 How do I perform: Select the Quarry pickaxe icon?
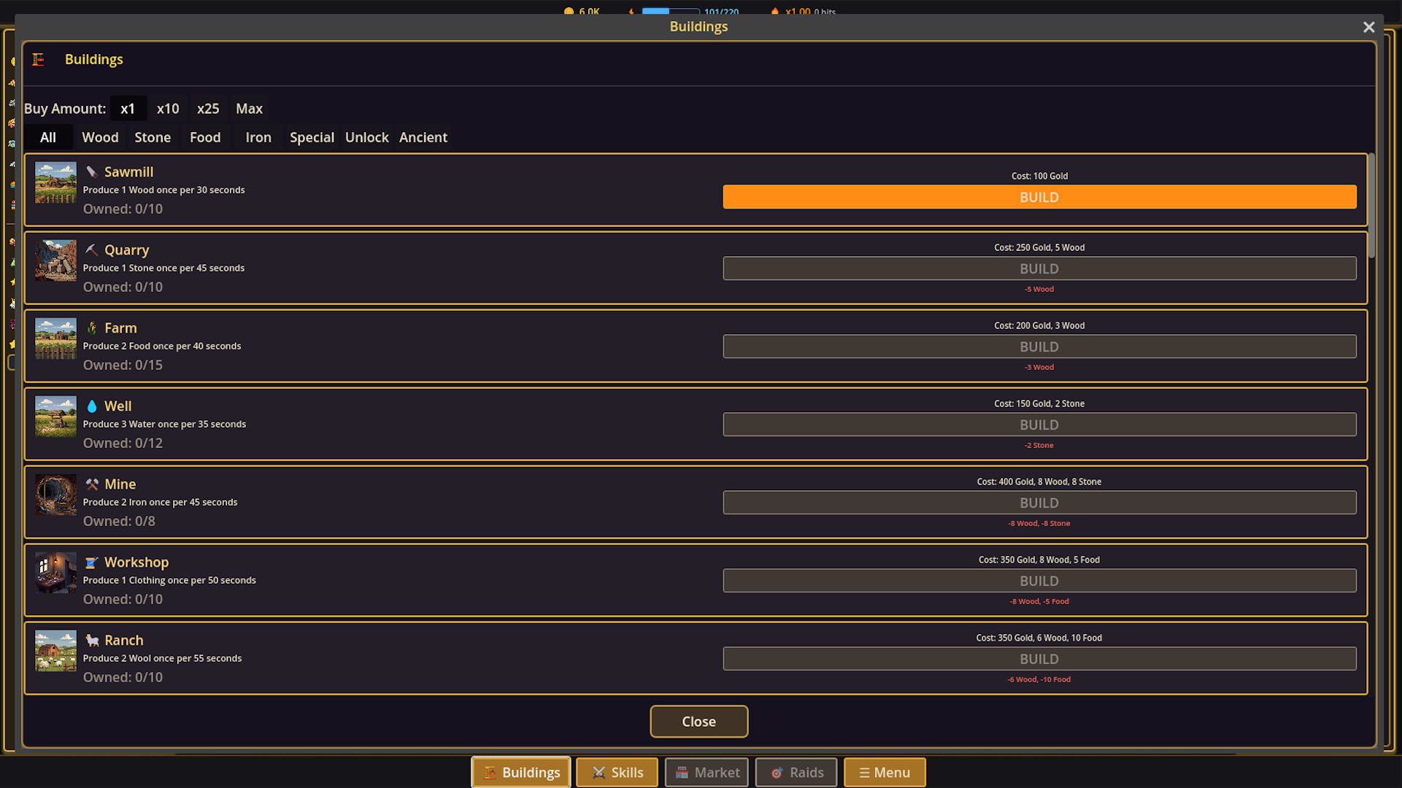pyautogui.click(x=92, y=250)
